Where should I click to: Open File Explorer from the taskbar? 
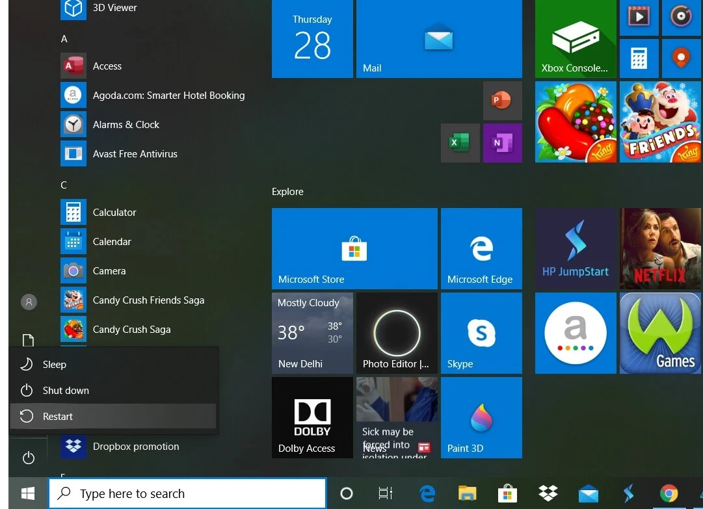(x=467, y=493)
